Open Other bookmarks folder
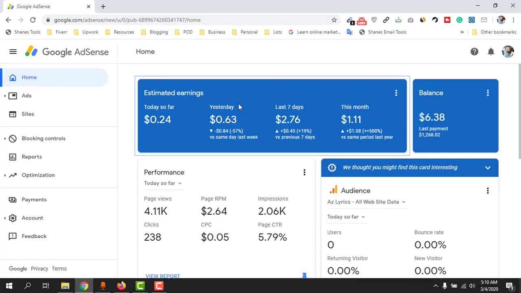This screenshot has width=521, height=293. (494, 32)
